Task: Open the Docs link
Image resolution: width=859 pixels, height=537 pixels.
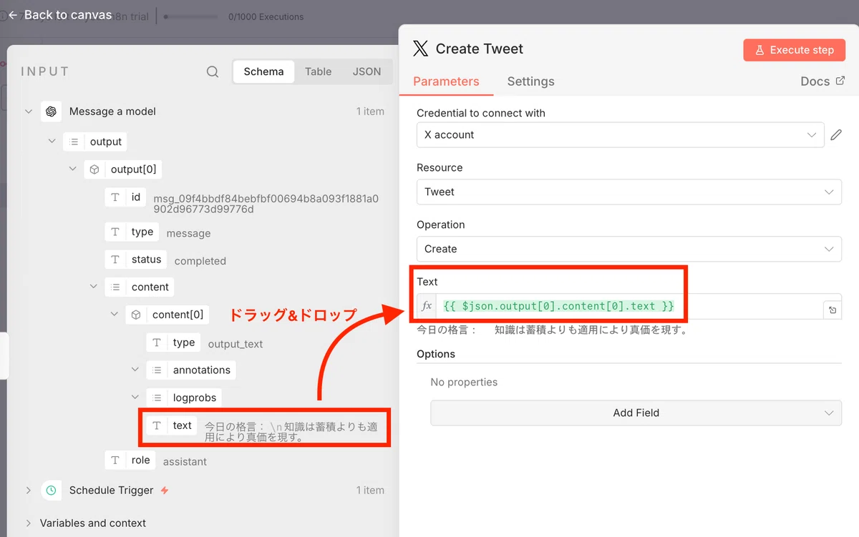Action: pyautogui.click(x=822, y=82)
